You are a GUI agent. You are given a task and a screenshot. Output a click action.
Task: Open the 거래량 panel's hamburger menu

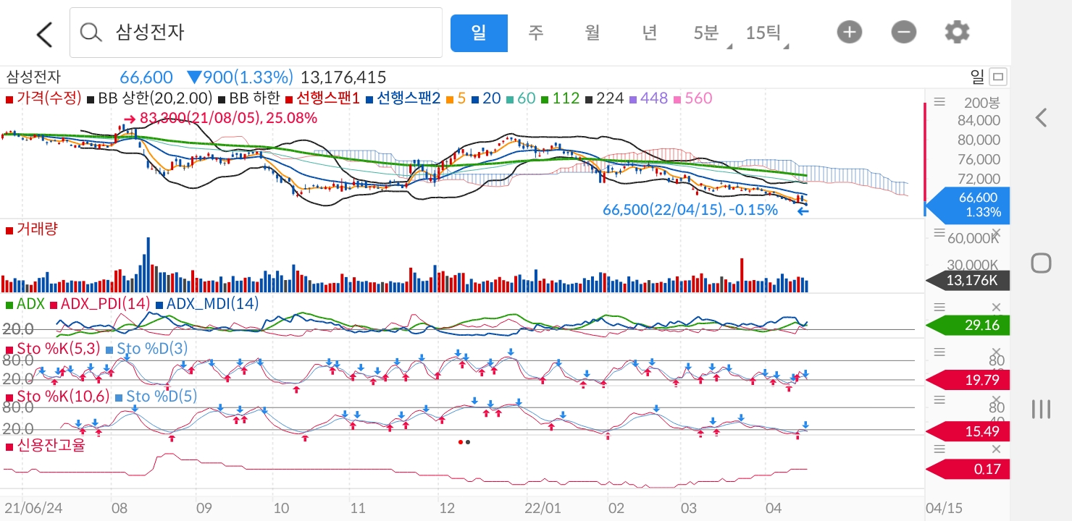click(939, 232)
